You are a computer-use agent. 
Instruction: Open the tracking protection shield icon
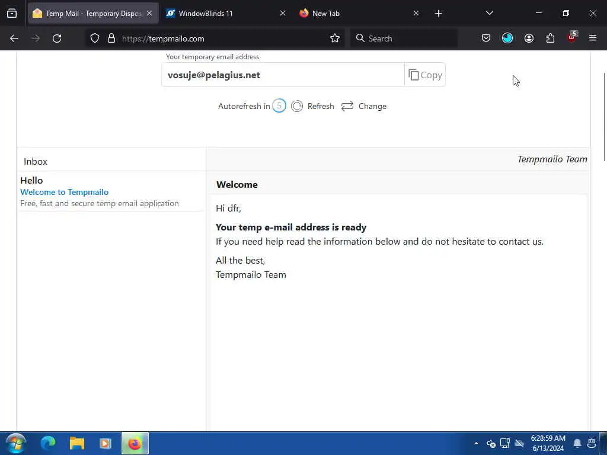coord(95,39)
